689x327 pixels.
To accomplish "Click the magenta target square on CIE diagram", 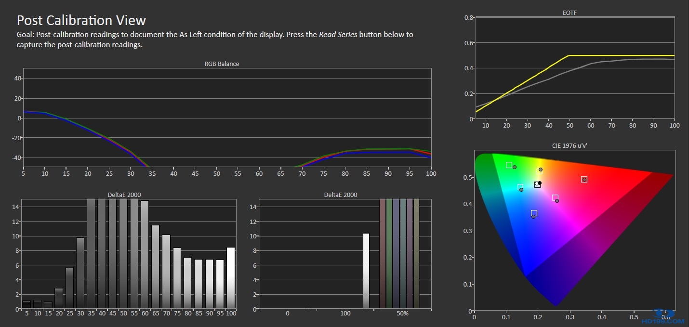I will (555, 197).
